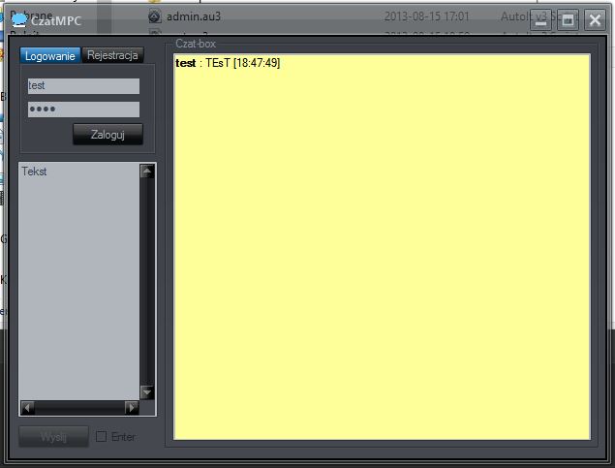Click the Zaloguj login button
The image size is (615, 468).
click(x=108, y=135)
